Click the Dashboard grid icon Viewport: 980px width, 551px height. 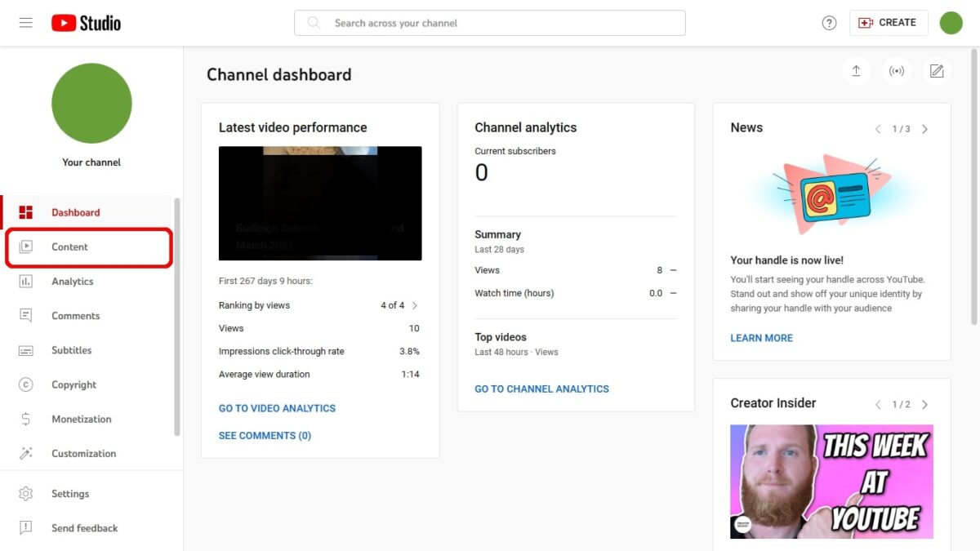point(26,212)
